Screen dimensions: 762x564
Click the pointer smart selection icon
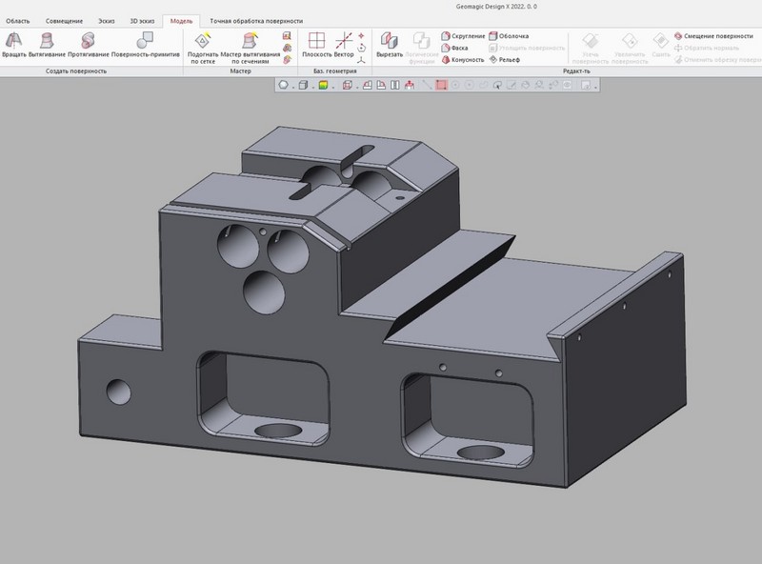pos(497,85)
